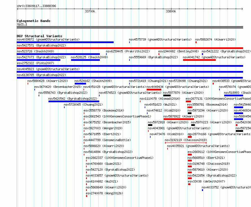The width and height of the screenshot is (251, 207).
Task: Open nsv4045823 gnomADStructuralVariants entry
Action: point(48,69)
